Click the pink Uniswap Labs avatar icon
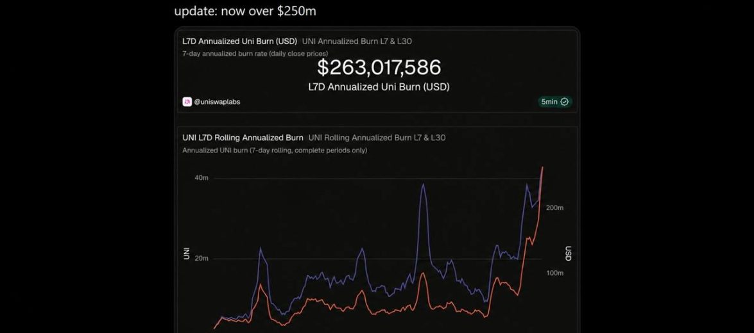The height and width of the screenshot is (333, 754). [187, 102]
